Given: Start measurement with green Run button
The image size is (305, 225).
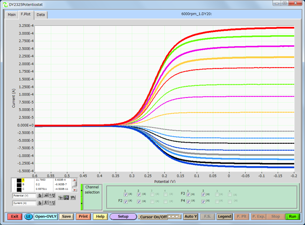Looking at the screenshot, I should [292, 216].
